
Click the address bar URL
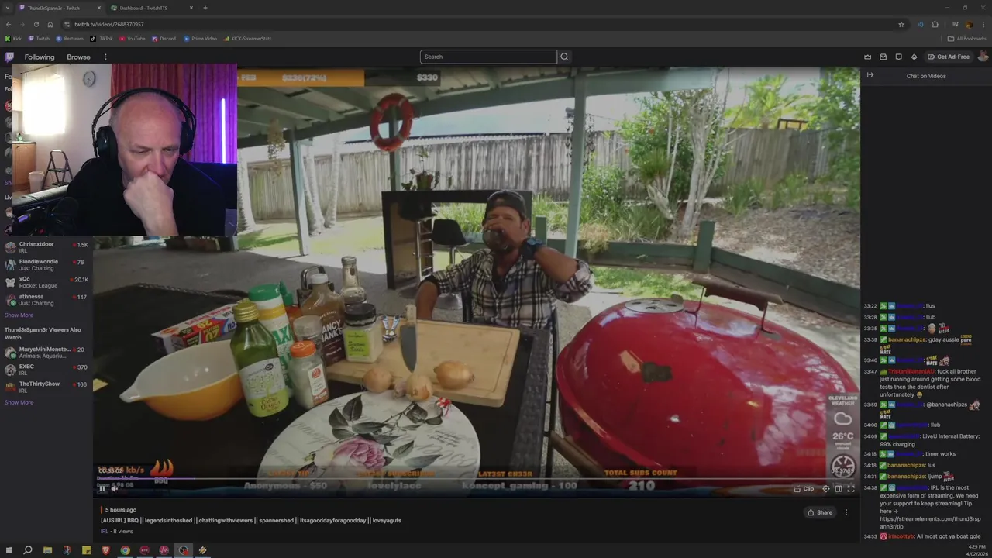pos(109,24)
